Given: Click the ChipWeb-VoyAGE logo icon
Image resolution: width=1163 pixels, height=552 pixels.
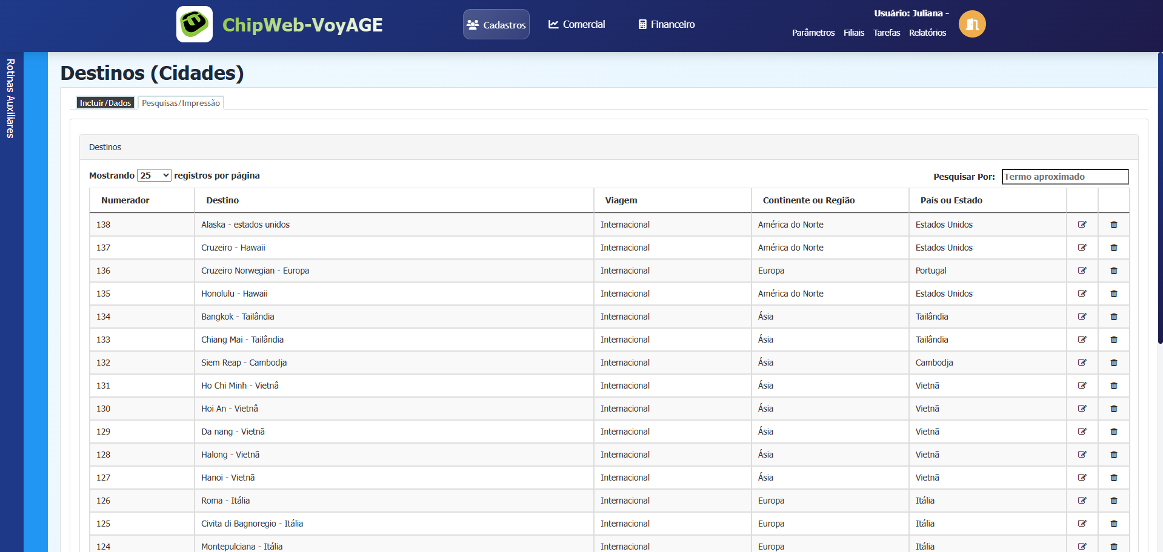Looking at the screenshot, I should (x=195, y=24).
